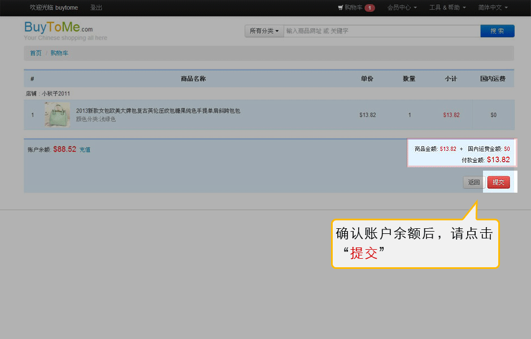531x339 pixels.
Task: Expand the 工具 & 帮助 menu
Action: click(x=447, y=8)
